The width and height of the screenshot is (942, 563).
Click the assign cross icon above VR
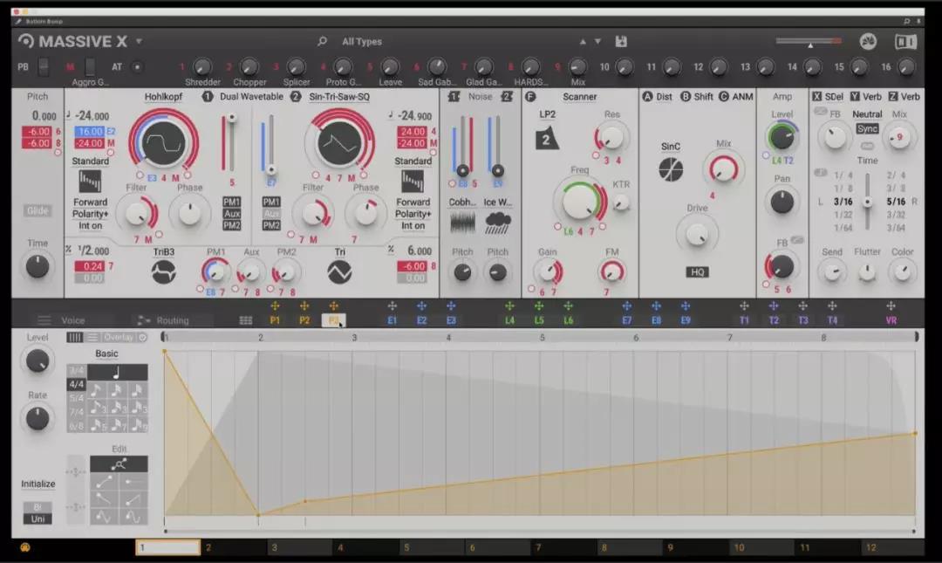pos(891,306)
